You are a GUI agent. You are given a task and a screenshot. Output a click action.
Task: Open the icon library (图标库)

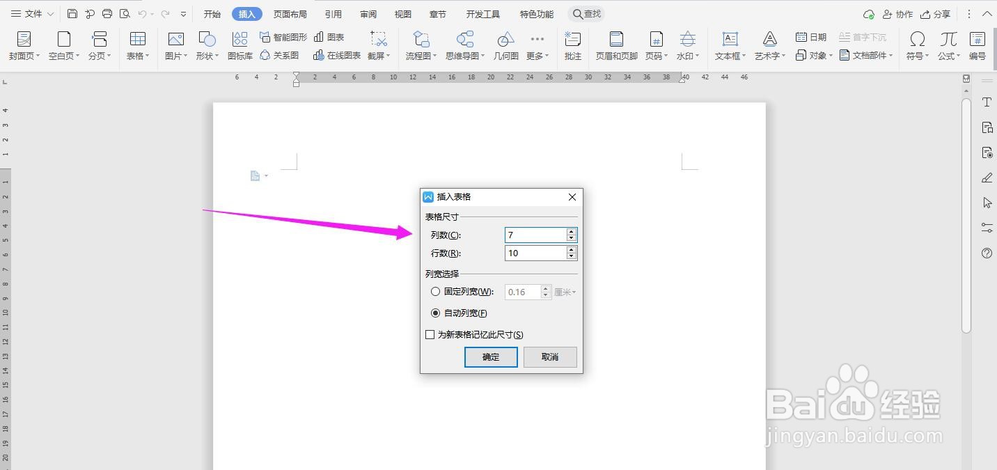[x=240, y=46]
